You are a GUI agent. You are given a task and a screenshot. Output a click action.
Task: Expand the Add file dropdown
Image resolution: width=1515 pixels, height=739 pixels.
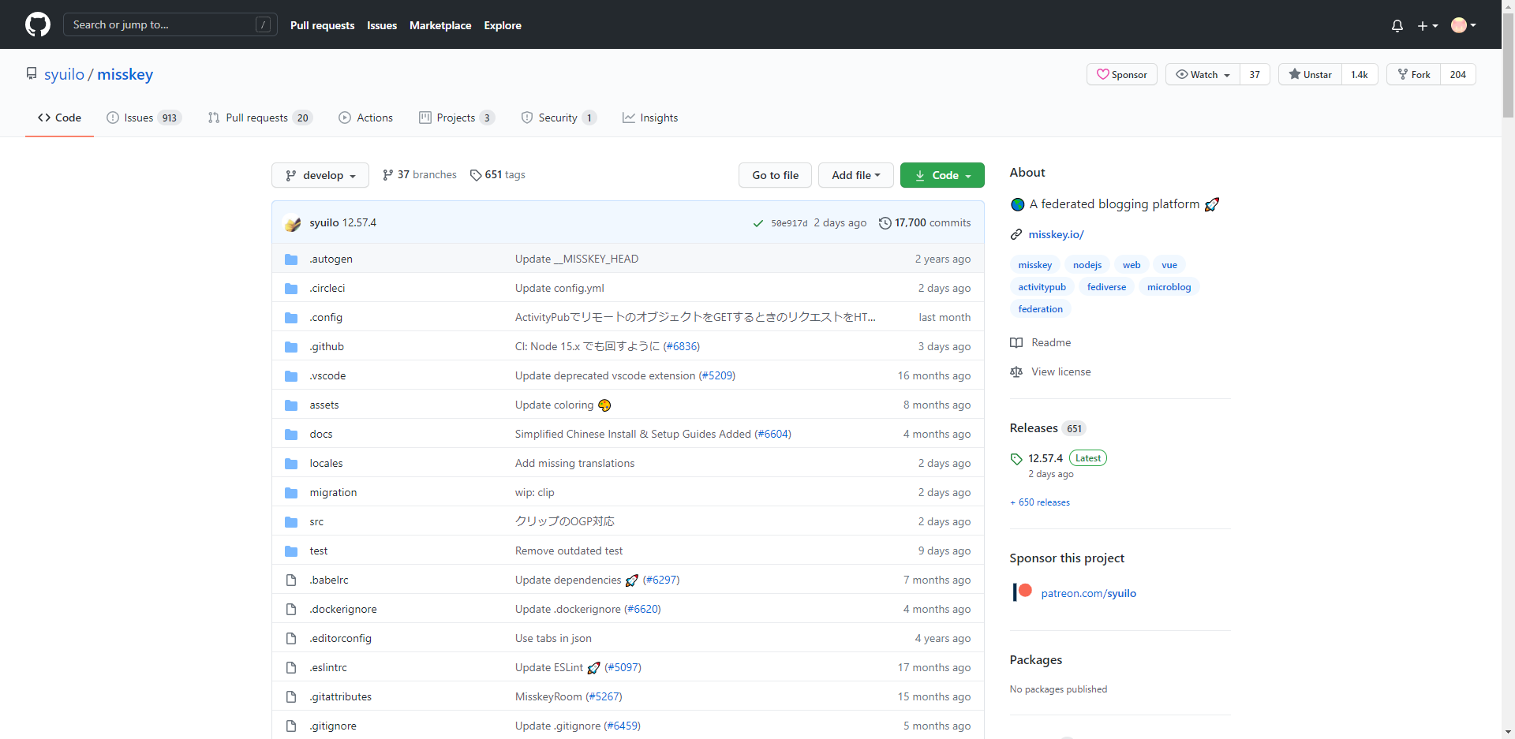click(x=856, y=175)
